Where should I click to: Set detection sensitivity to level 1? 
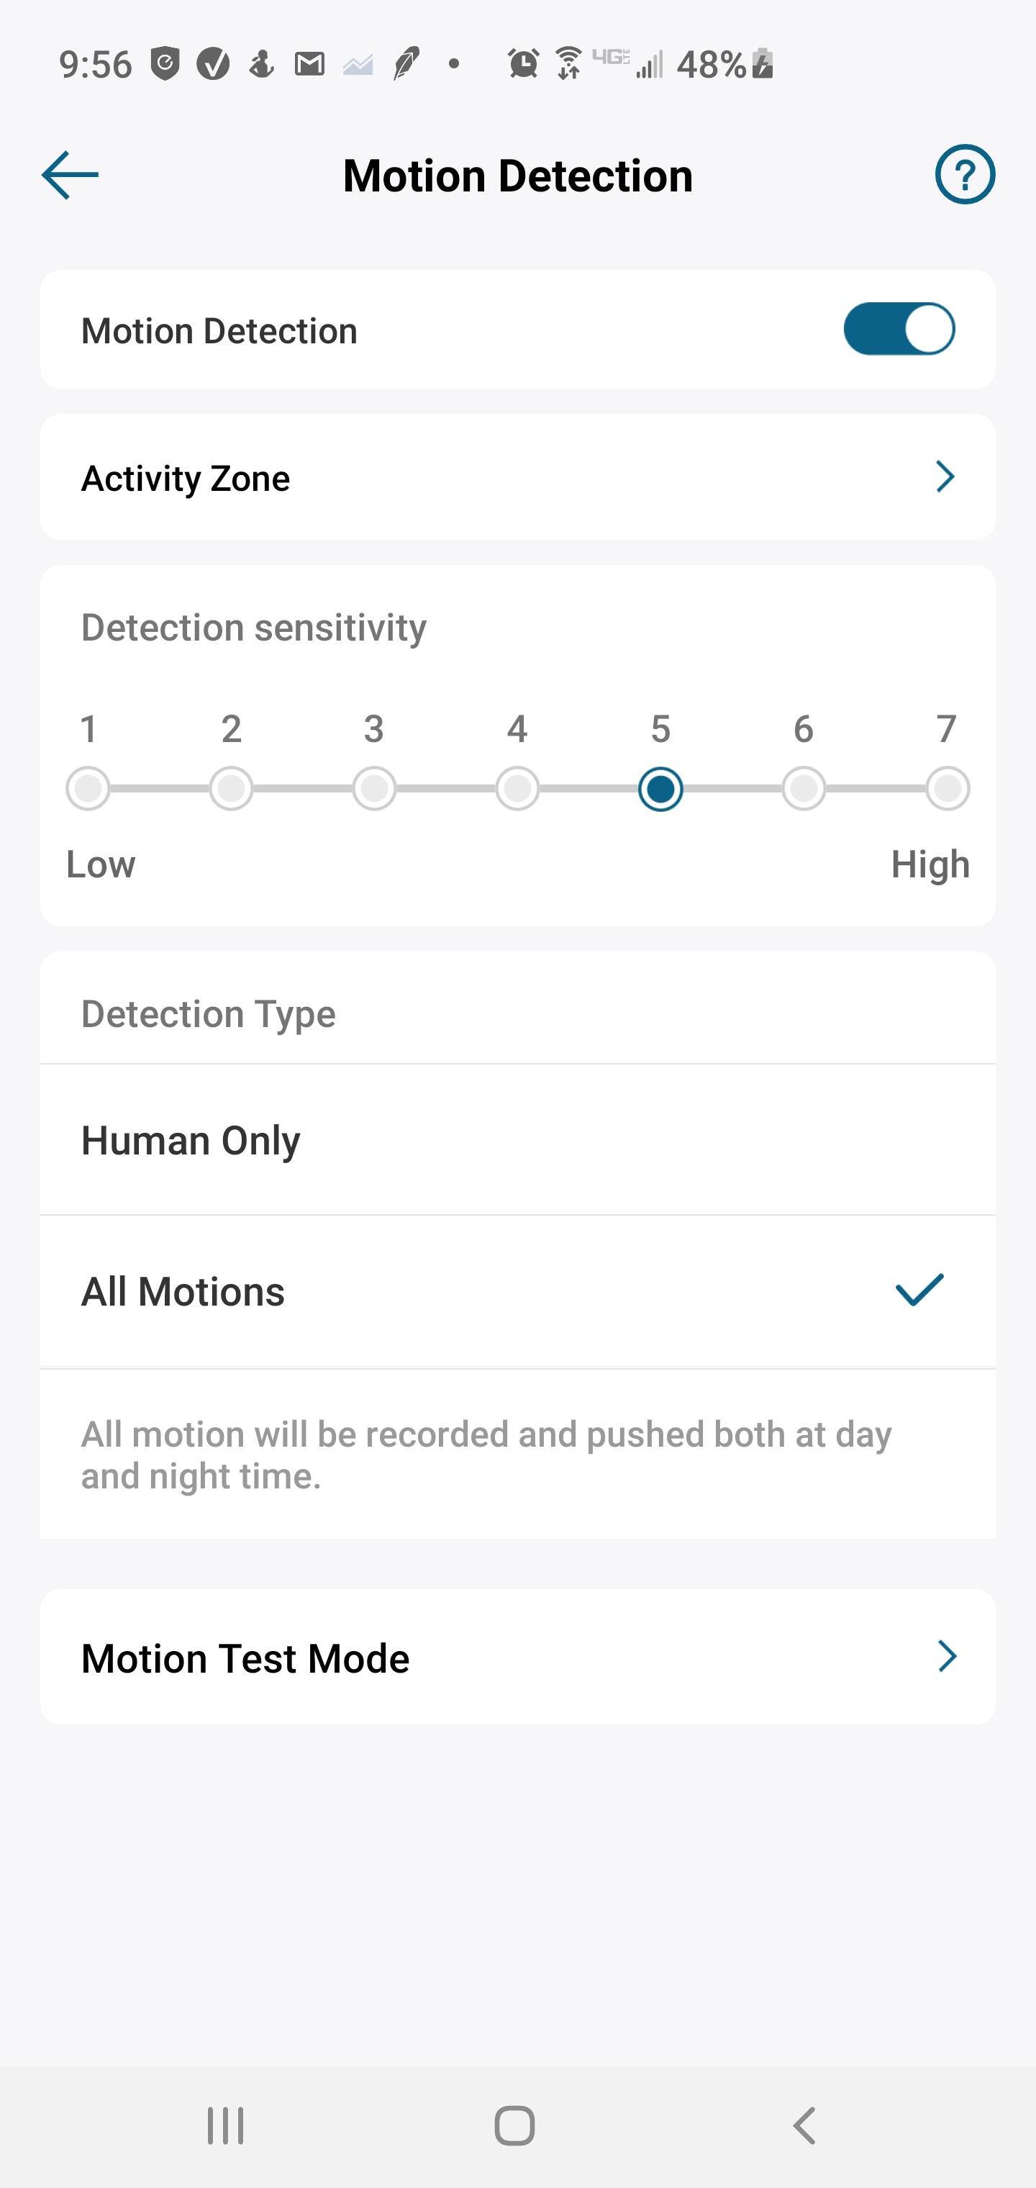(x=88, y=789)
